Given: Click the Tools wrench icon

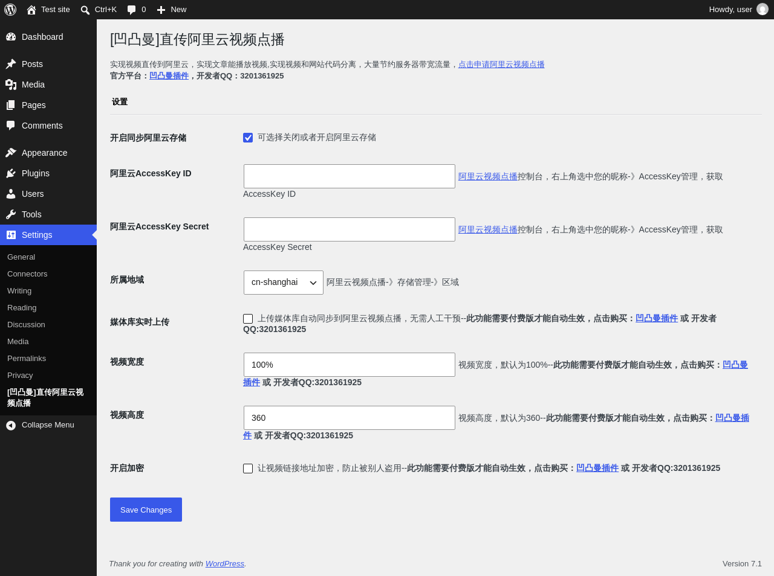Looking at the screenshot, I should [11, 214].
